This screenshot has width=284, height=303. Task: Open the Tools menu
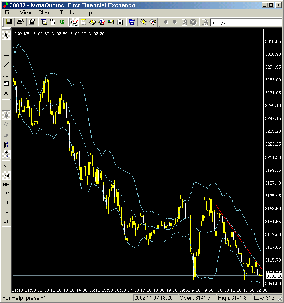pos(67,13)
